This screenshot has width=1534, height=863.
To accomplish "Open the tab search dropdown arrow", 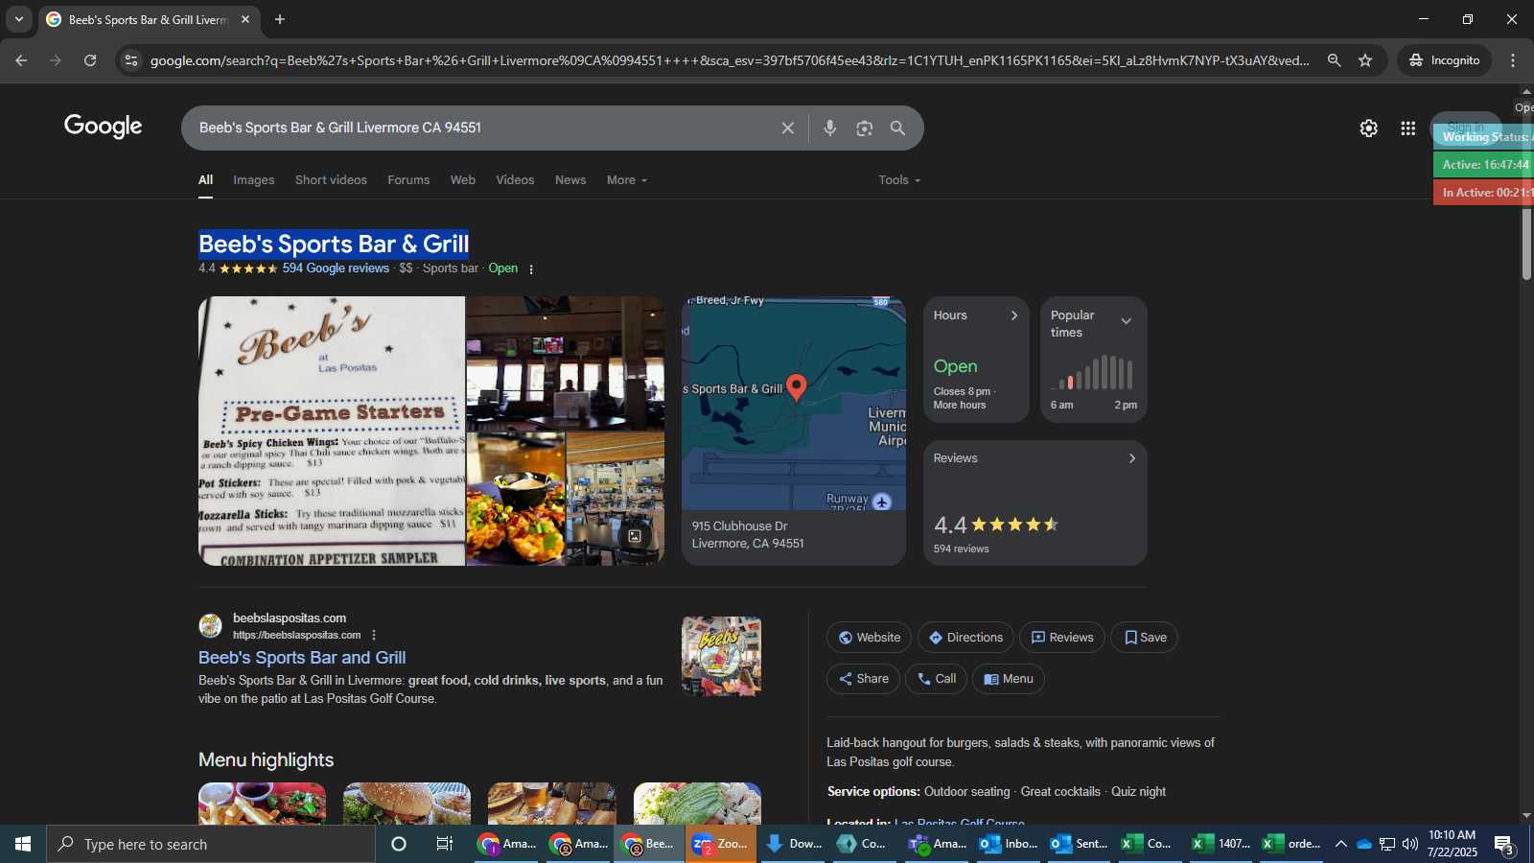I will coord(18,19).
